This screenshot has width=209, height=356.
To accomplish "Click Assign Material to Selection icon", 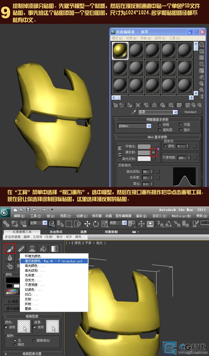I will [130, 105].
